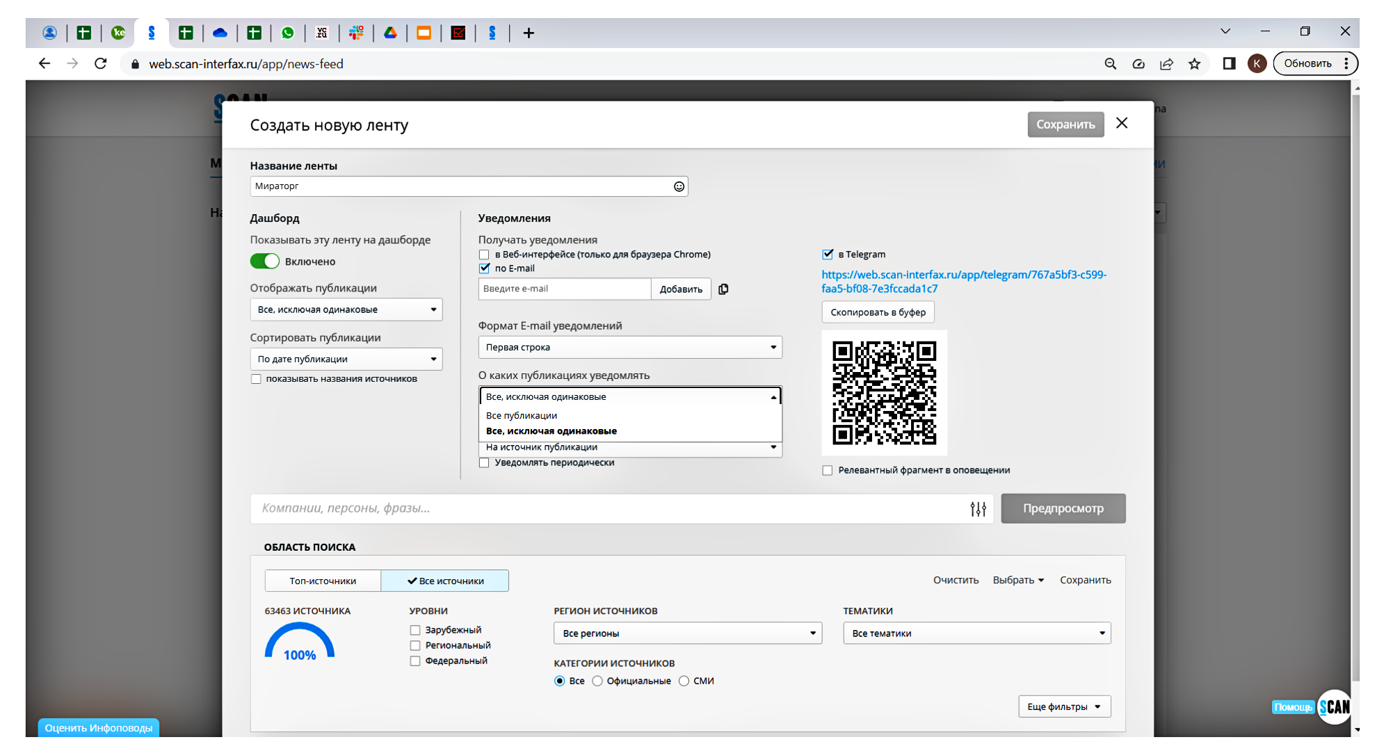This screenshot has width=1377, height=751.
Task: Expand the Еще фильтры dropdown
Action: 1064,706
